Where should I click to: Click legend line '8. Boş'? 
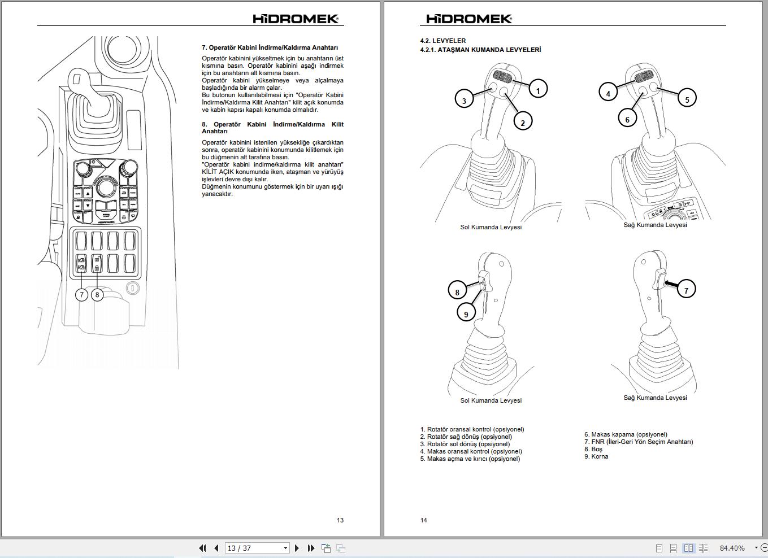point(593,449)
